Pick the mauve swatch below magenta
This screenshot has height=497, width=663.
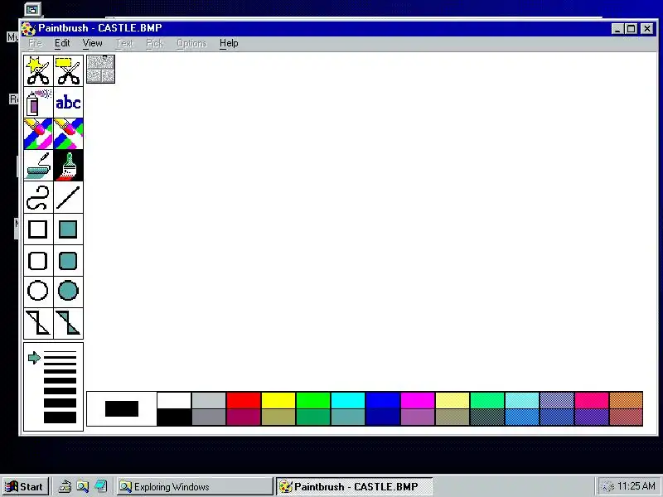pos(418,417)
